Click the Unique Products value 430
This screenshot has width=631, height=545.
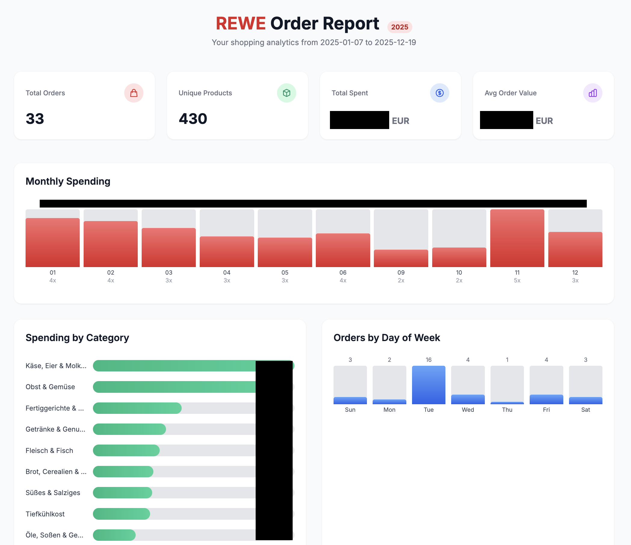click(x=193, y=119)
